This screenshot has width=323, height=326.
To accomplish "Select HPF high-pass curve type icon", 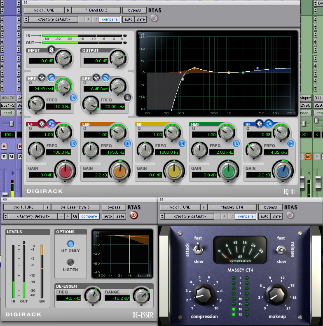I will 51,78.
